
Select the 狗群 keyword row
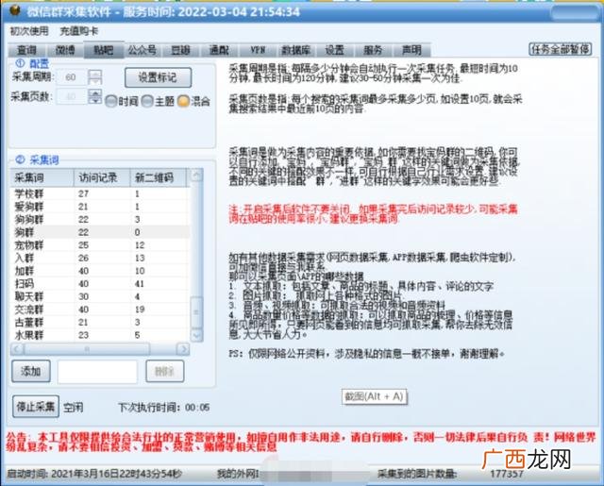100,232
